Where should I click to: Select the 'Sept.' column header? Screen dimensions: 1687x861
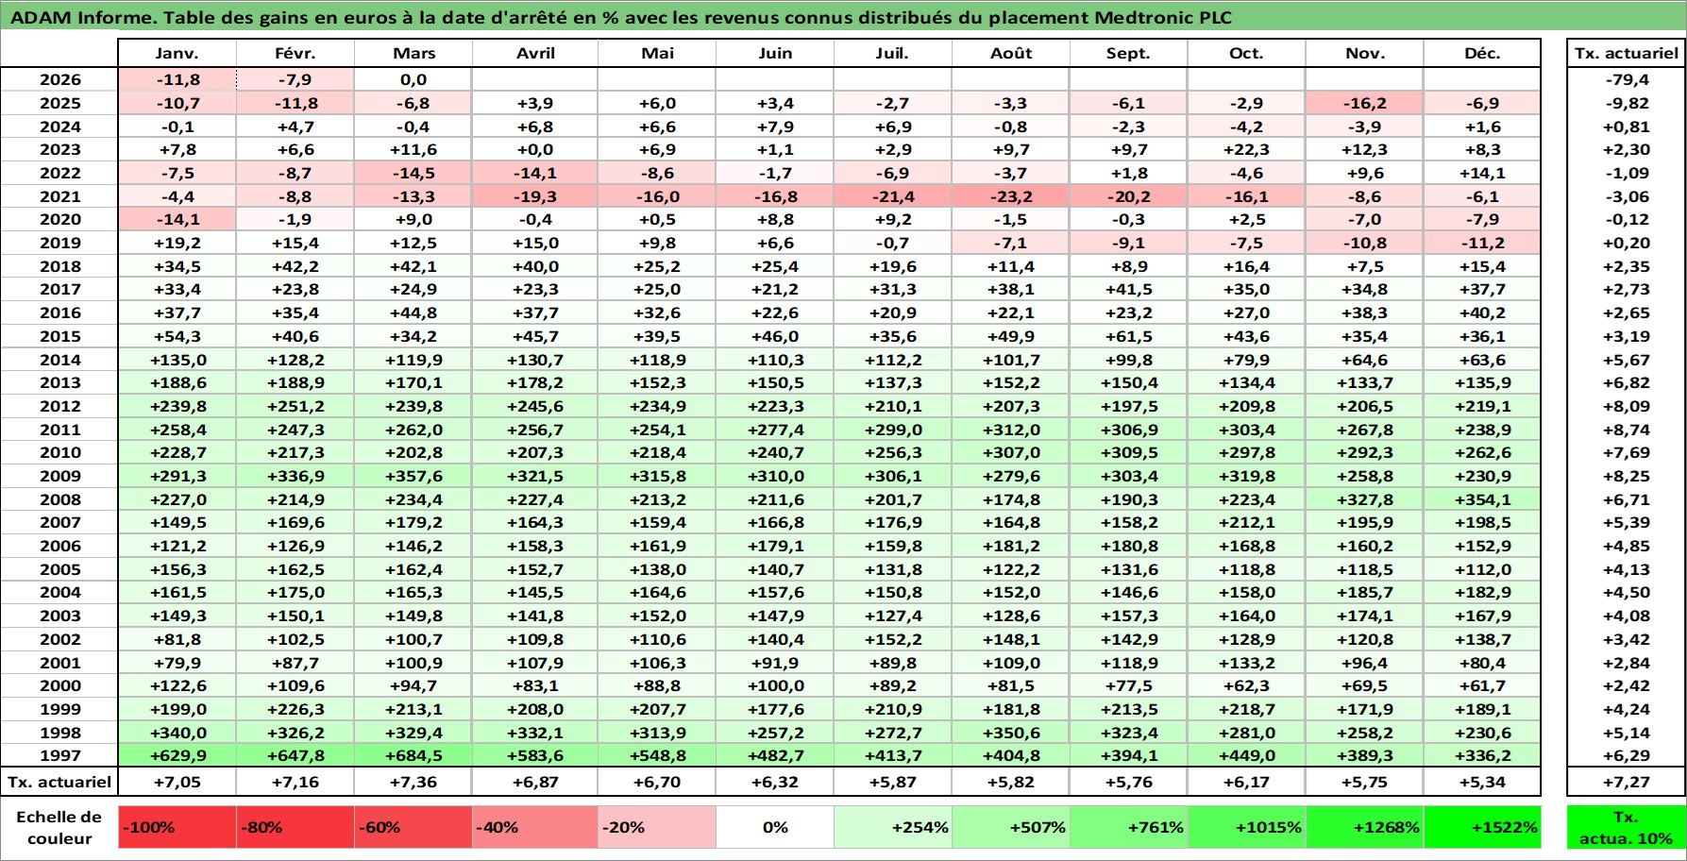[x=1129, y=54]
